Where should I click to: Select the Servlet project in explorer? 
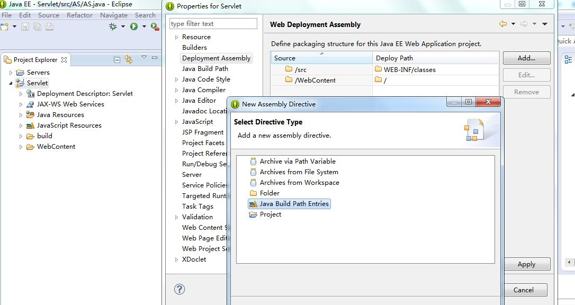pos(38,83)
